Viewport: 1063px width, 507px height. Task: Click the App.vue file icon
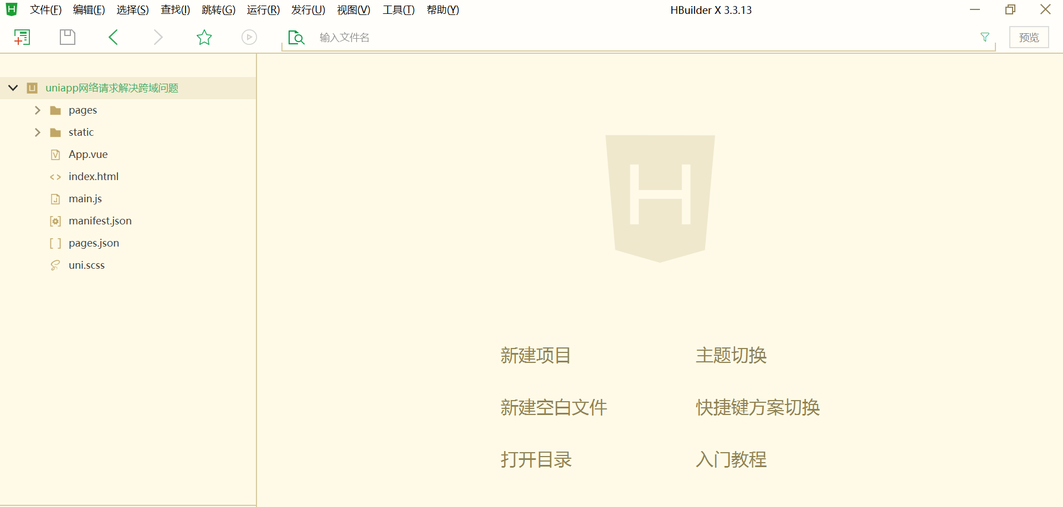click(x=55, y=155)
